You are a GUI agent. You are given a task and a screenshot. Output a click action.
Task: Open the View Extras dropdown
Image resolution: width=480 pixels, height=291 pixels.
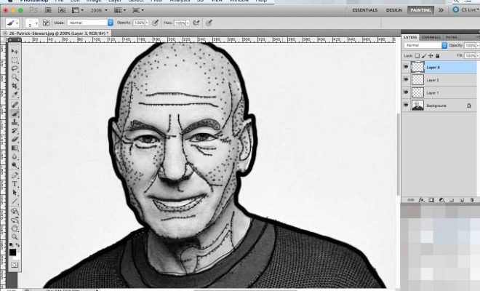tap(77, 10)
